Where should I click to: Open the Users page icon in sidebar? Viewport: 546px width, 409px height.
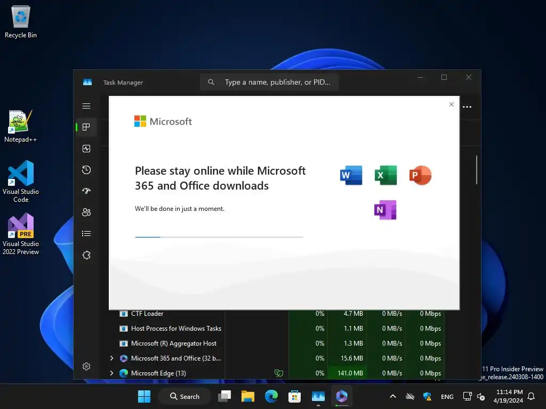pyautogui.click(x=86, y=212)
